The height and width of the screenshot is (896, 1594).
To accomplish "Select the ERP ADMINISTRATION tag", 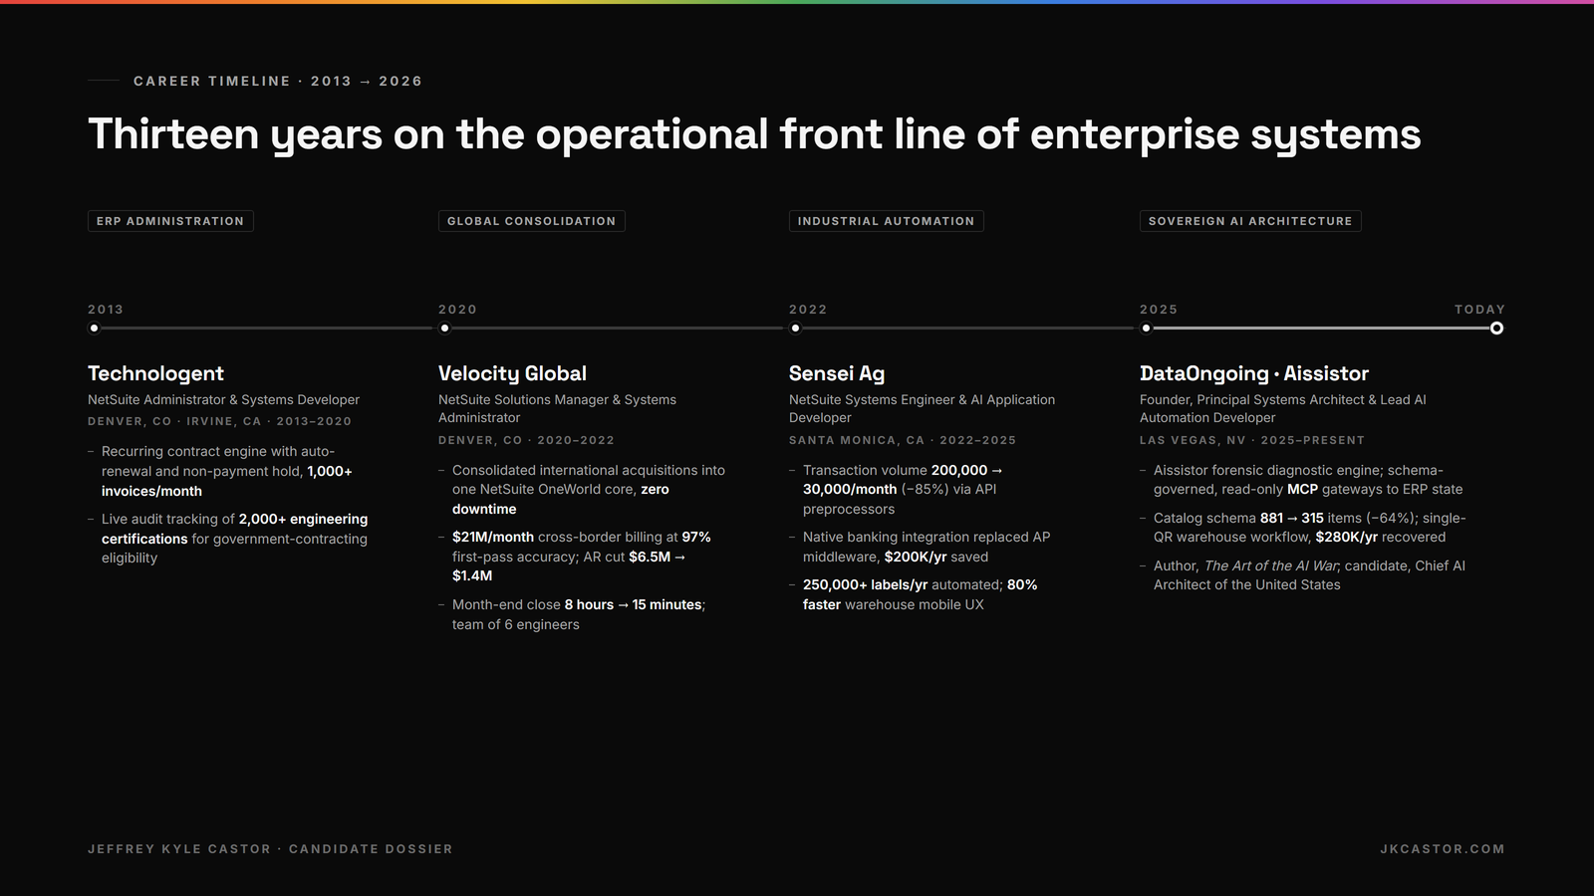I will (x=170, y=221).
